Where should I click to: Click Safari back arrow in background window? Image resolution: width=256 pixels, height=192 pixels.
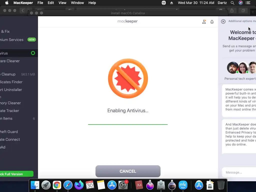[22, 10]
